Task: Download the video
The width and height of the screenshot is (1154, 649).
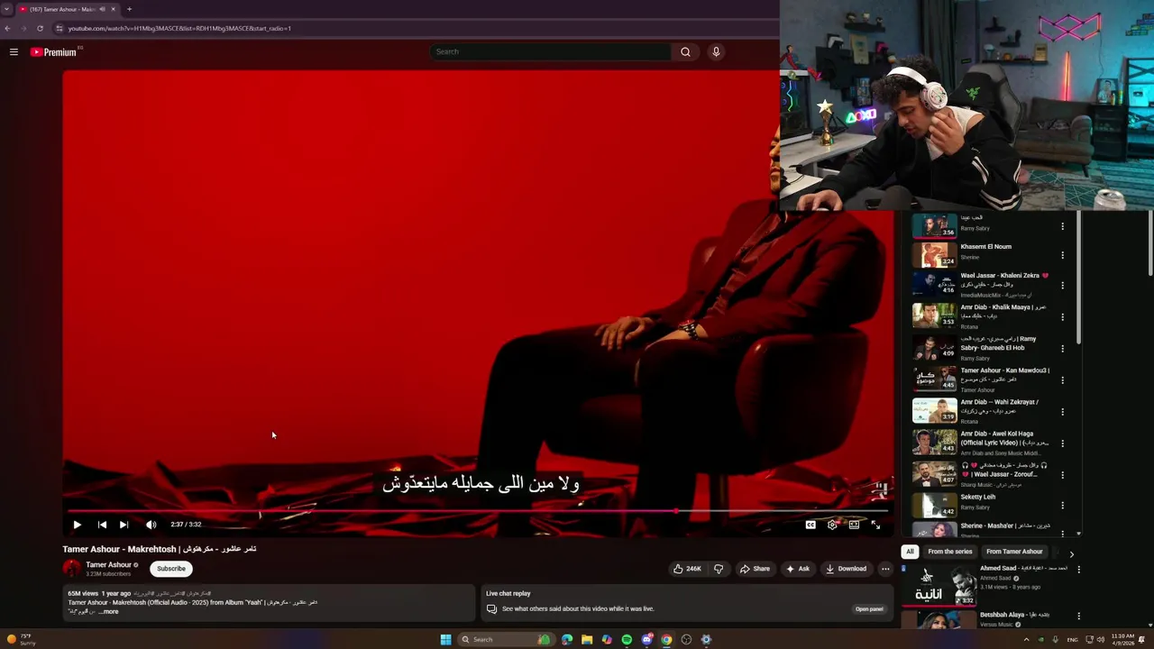Action: 847,569
